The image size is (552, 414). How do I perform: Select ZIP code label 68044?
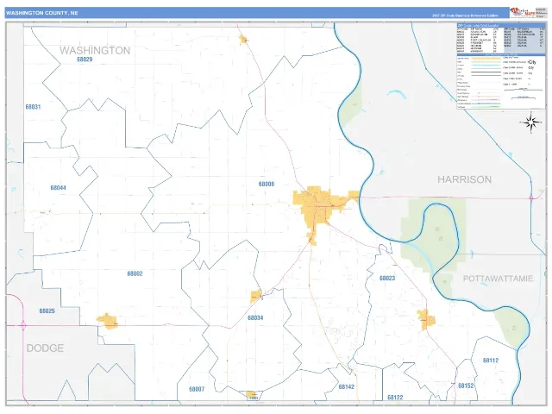coord(58,188)
